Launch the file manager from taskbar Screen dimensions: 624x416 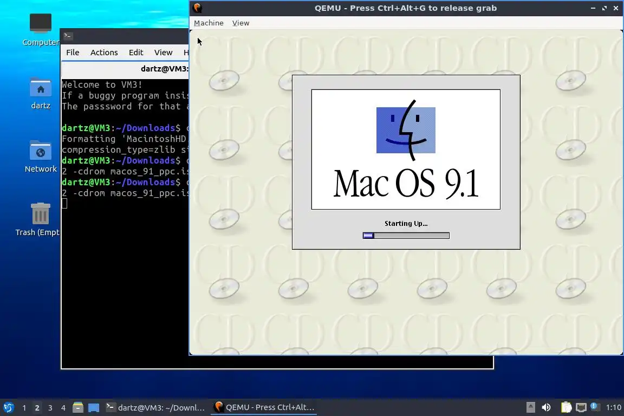78,407
